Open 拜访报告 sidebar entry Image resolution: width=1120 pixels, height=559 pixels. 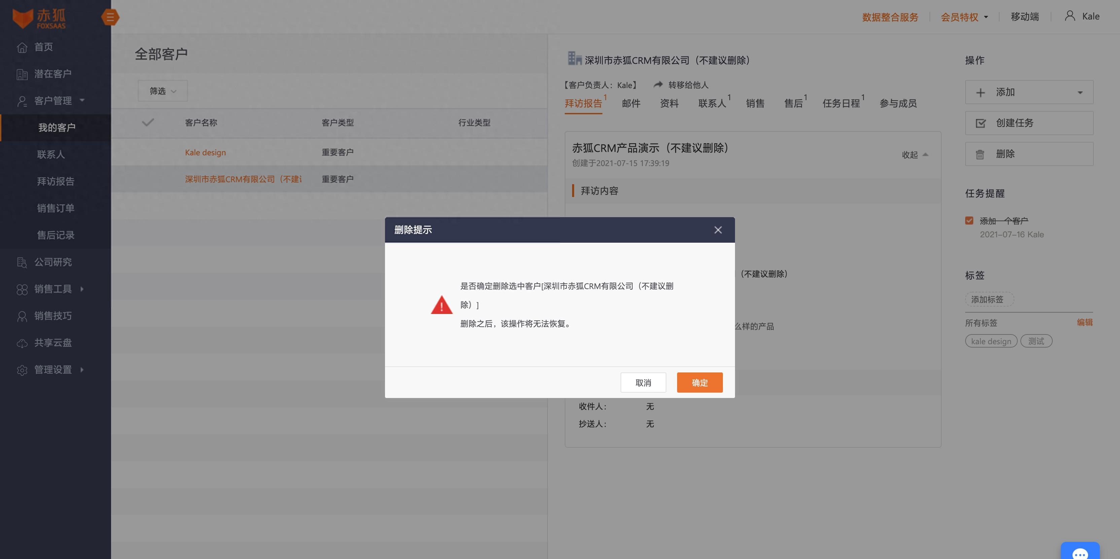(x=56, y=181)
